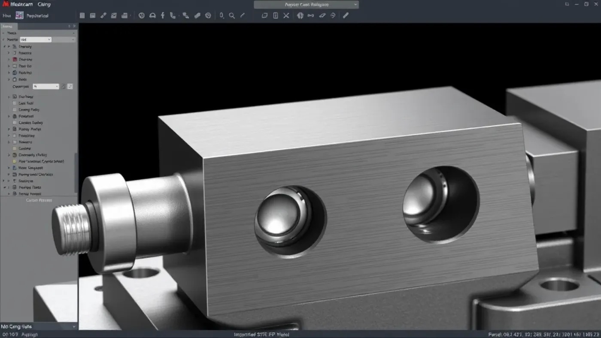Open the Hue menu
This screenshot has width=601, height=338.
[x=6, y=15]
